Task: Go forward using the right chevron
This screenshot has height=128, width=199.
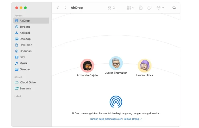Action: point(65,8)
